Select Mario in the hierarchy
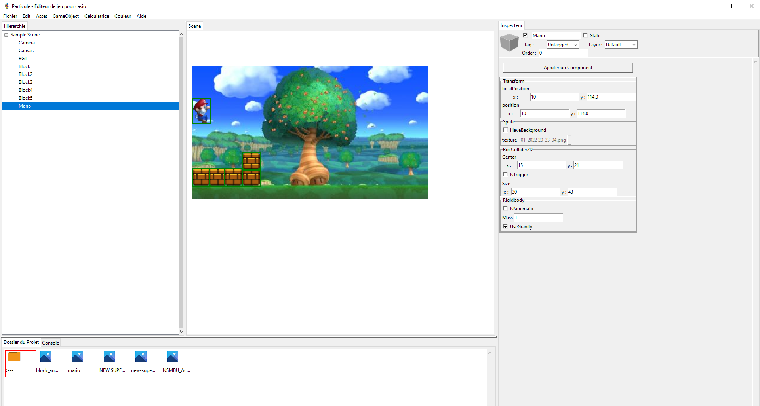The height and width of the screenshot is (406, 760). [90, 106]
